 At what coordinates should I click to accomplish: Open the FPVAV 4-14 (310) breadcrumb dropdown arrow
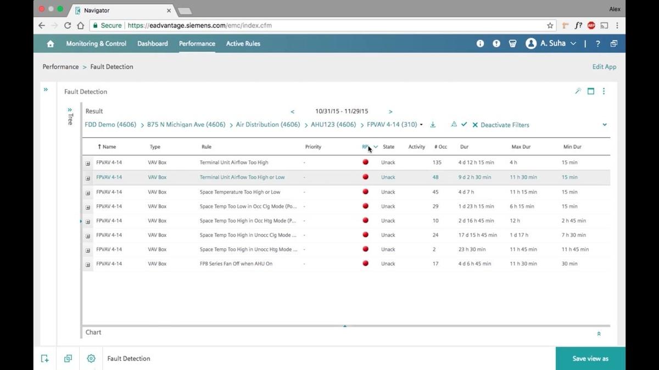(x=421, y=125)
